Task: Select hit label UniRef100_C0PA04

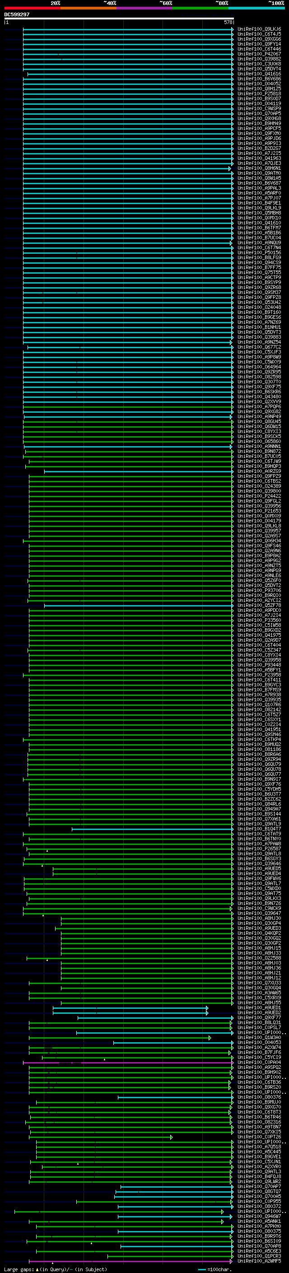Action: coord(259,1062)
